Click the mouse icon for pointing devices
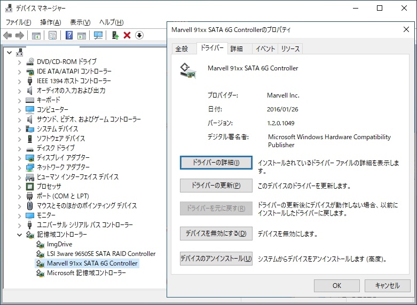Screen dimensions: 417x305 [30, 206]
